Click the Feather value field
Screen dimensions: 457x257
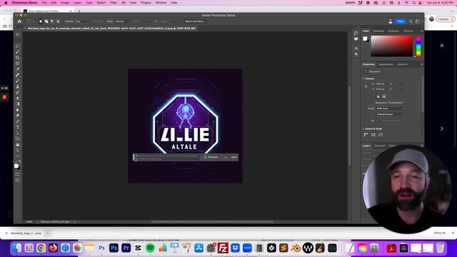pyautogui.click(x=80, y=21)
